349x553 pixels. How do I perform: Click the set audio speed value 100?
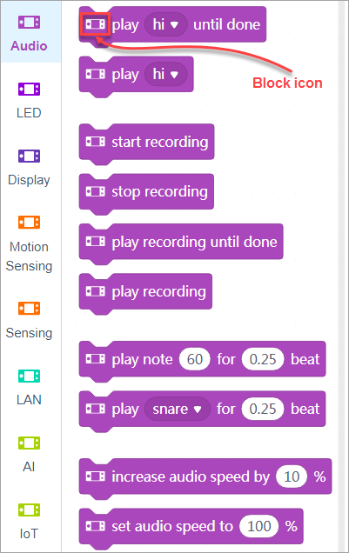tap(259, 527)
